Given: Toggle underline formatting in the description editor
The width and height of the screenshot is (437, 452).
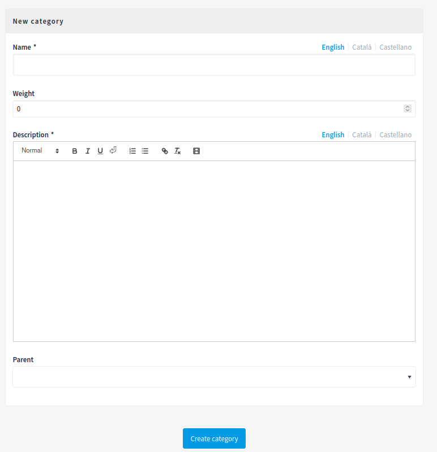Looking at the screenshot, I should tap(100, 151).
